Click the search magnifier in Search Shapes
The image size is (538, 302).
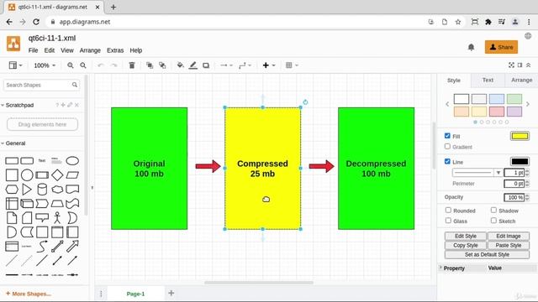[x=75, y=85]
